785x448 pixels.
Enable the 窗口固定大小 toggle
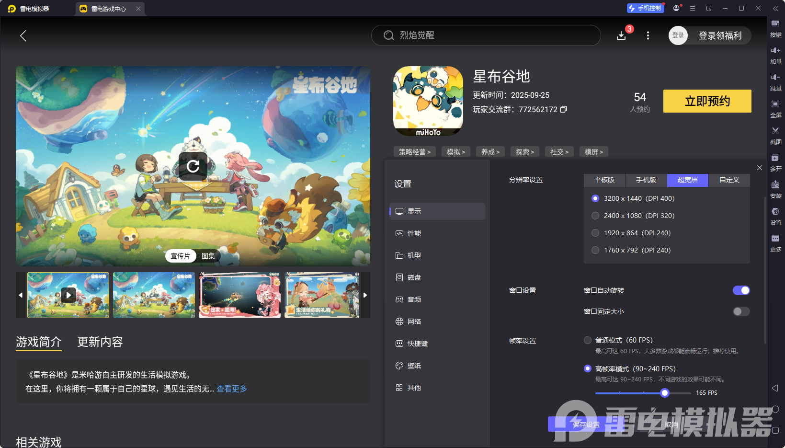[740, 311]
